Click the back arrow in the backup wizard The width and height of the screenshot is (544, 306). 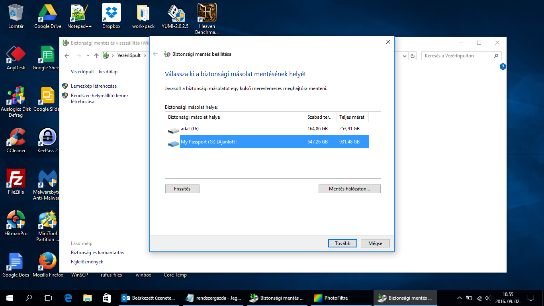coord(156,54)
